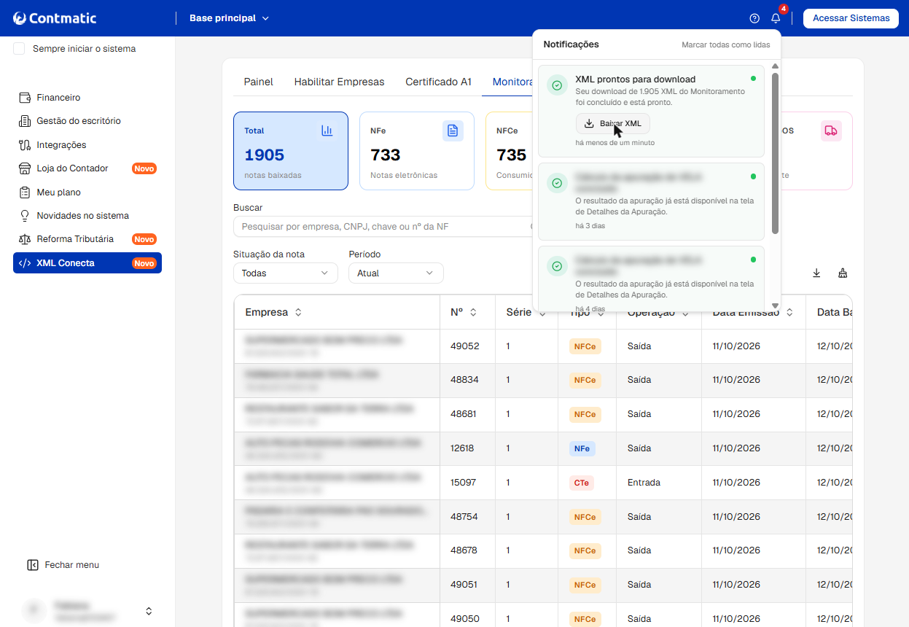Open the Situação da nota dropdown
This screenshot has width=909, height=627.
pyautogui.click(x=286, y=273)
